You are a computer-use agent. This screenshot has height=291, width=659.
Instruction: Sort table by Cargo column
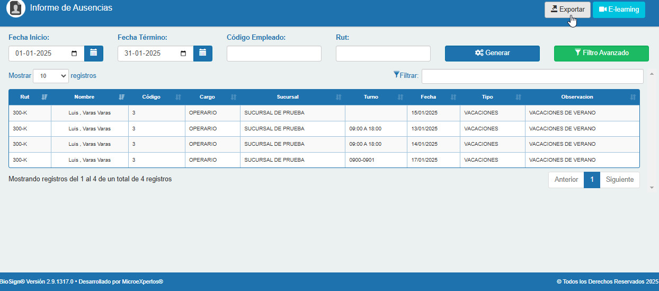tap(212, 97)
